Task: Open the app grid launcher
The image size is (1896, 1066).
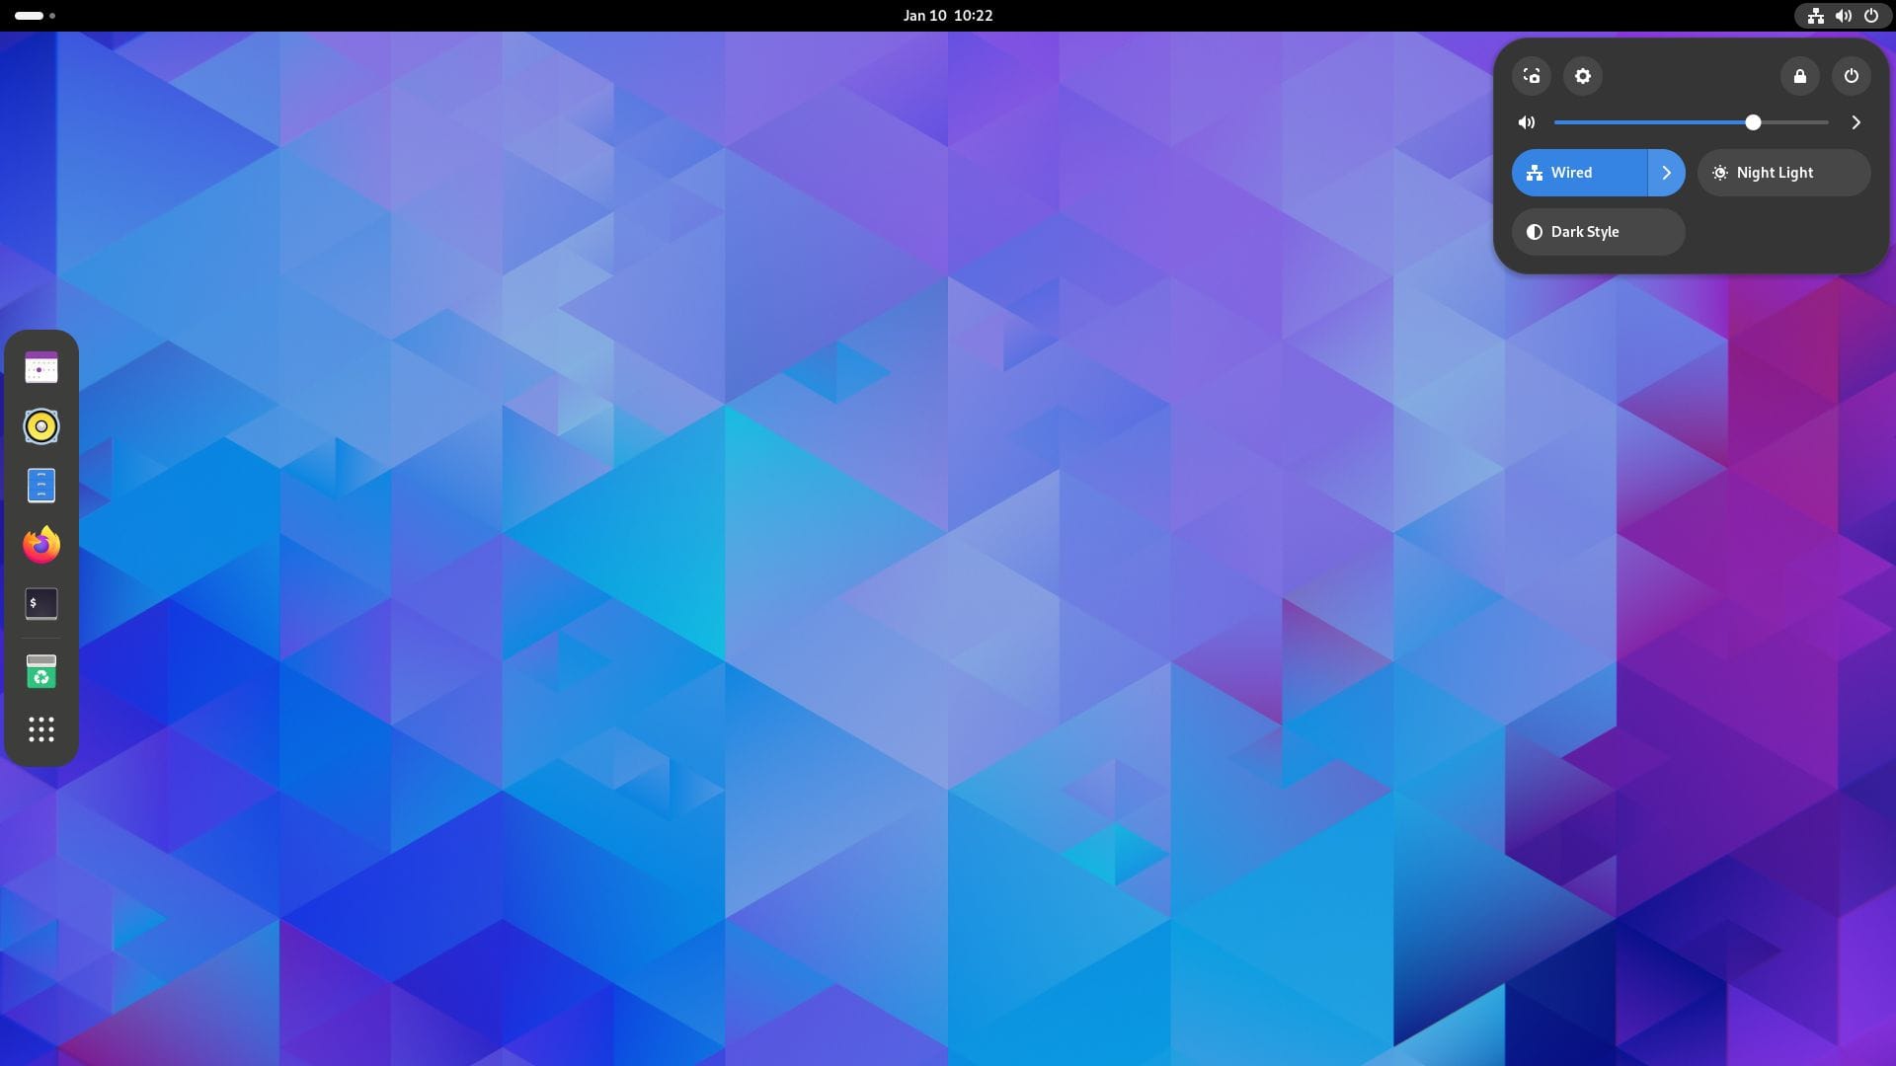Action: point(40,728)
